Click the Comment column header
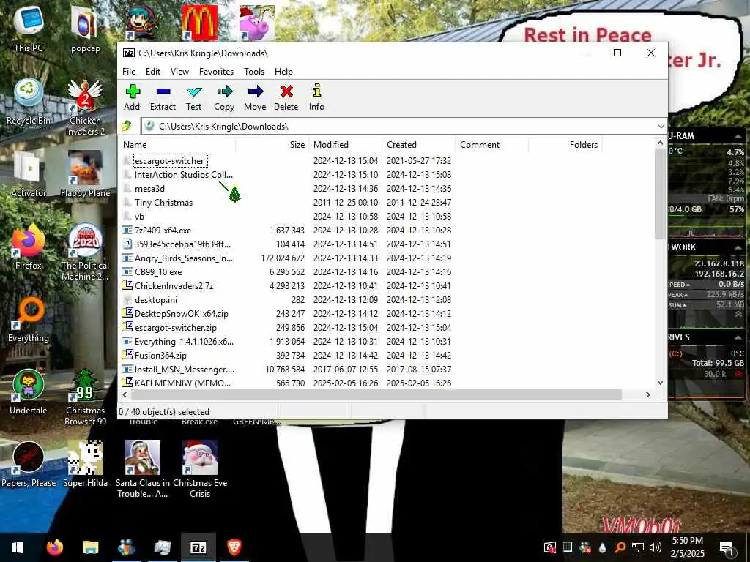Viewport: 750px width, 562px height. point(492,145)
